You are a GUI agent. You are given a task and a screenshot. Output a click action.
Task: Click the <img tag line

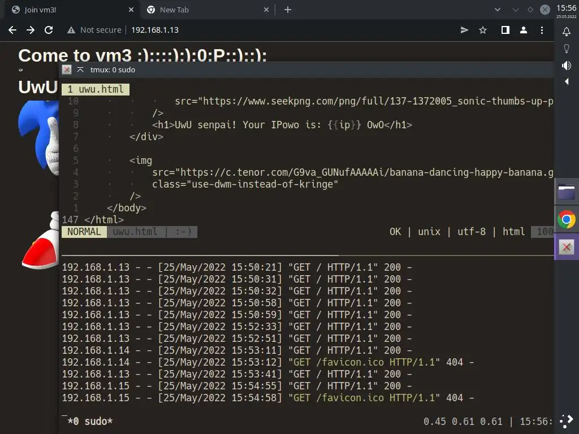(141, 160)
